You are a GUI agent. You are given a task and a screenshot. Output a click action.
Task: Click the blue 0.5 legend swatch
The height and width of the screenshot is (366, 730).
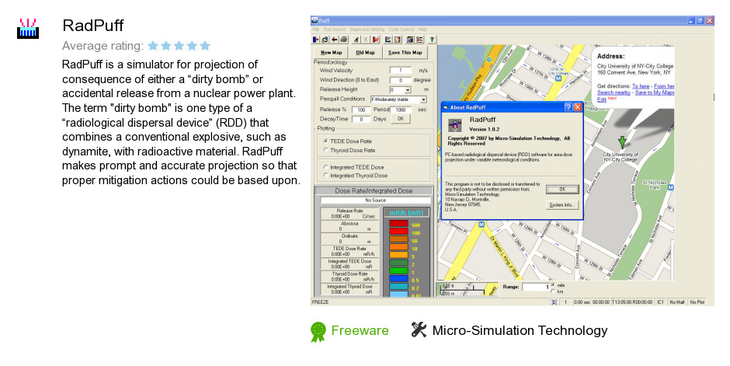click(x=398, y=279)
